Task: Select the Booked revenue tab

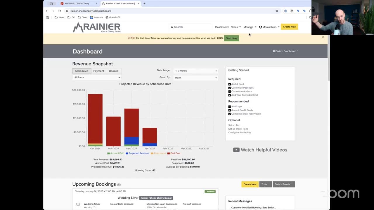Action: point(114,71)
